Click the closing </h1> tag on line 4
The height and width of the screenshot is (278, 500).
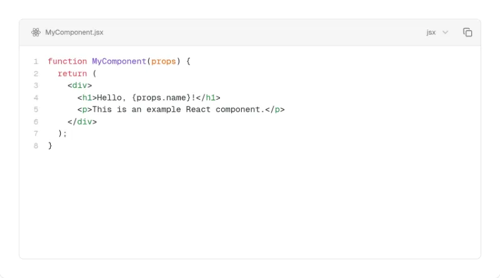(208, 98)
